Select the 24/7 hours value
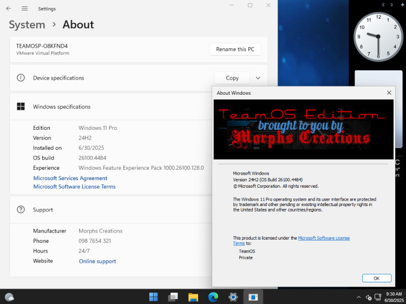Image resolution: width=406 pixels, height=304 pixels. click(x=84, y=250)
